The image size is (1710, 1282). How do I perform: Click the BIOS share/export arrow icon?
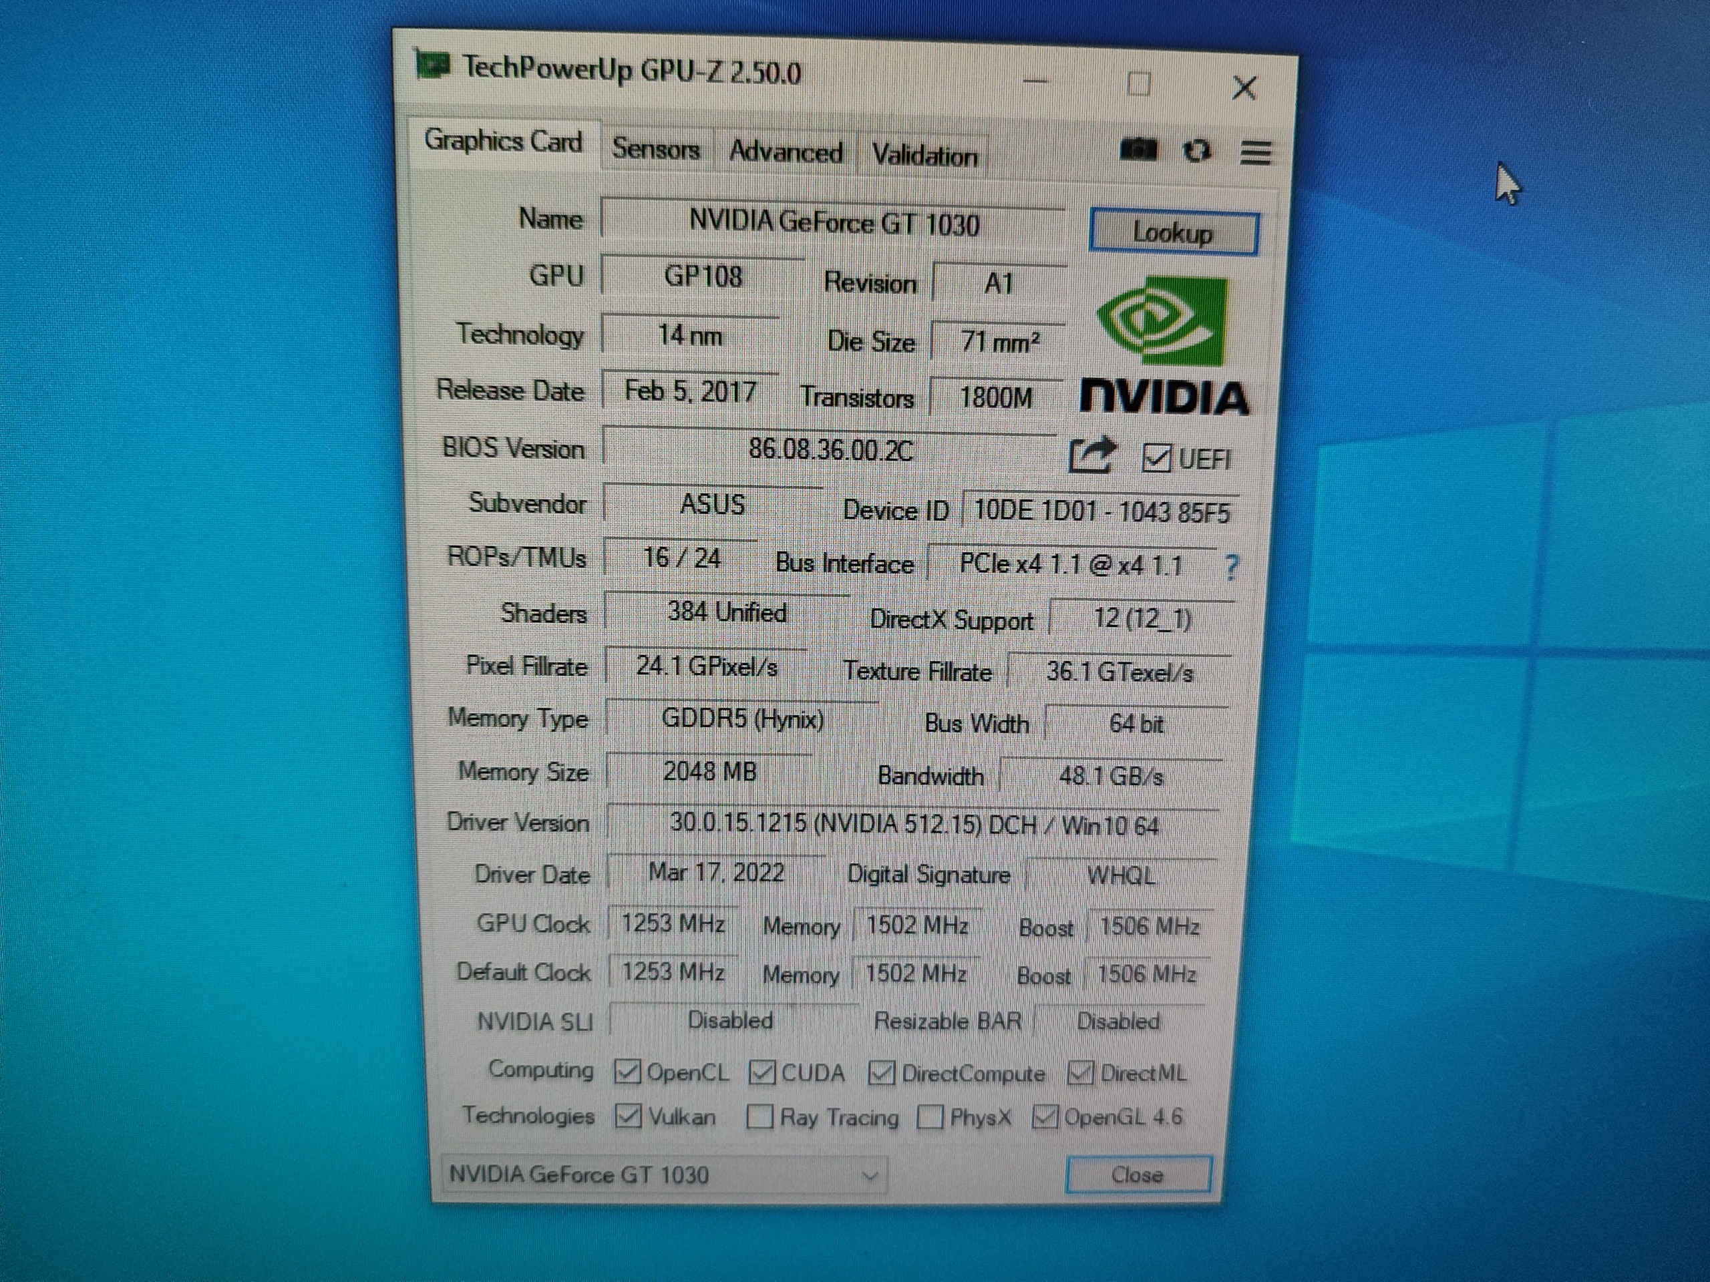click(1091, 455)
